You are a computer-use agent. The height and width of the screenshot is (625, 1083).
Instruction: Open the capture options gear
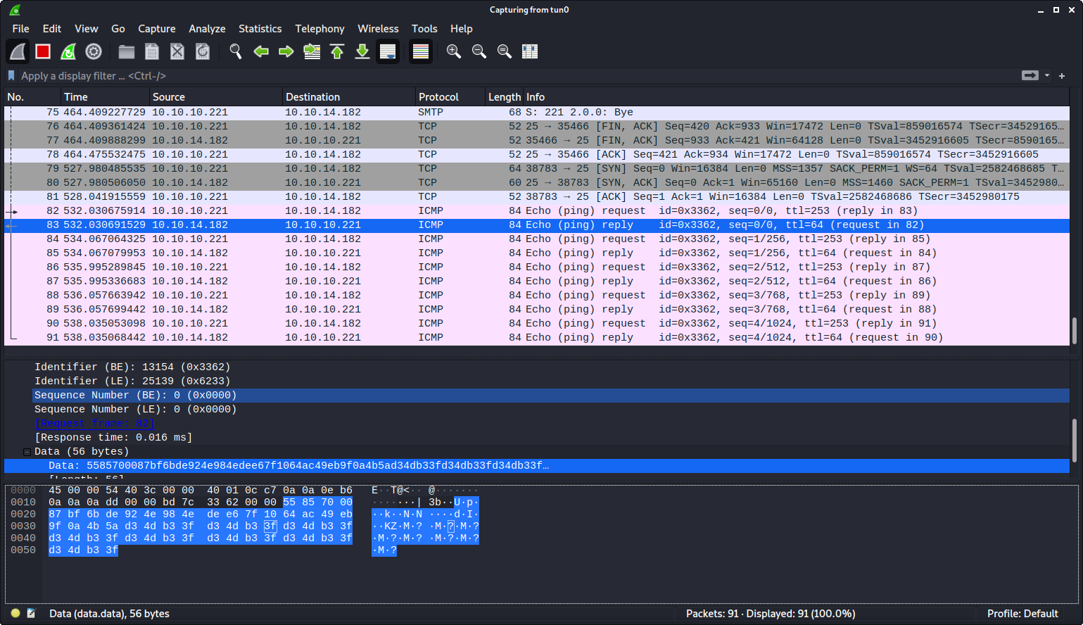[94, 51]
